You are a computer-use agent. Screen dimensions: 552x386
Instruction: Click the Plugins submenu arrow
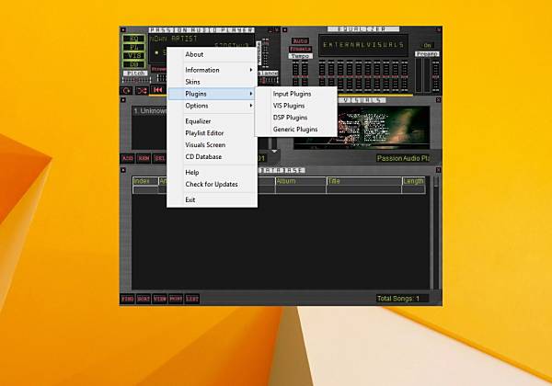point(251,94)
